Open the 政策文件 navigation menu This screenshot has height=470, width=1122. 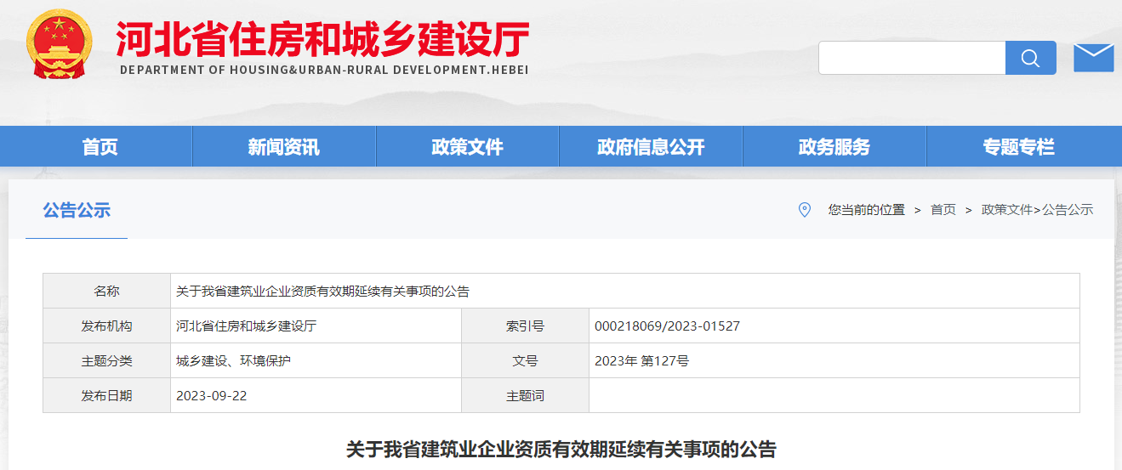467,146
